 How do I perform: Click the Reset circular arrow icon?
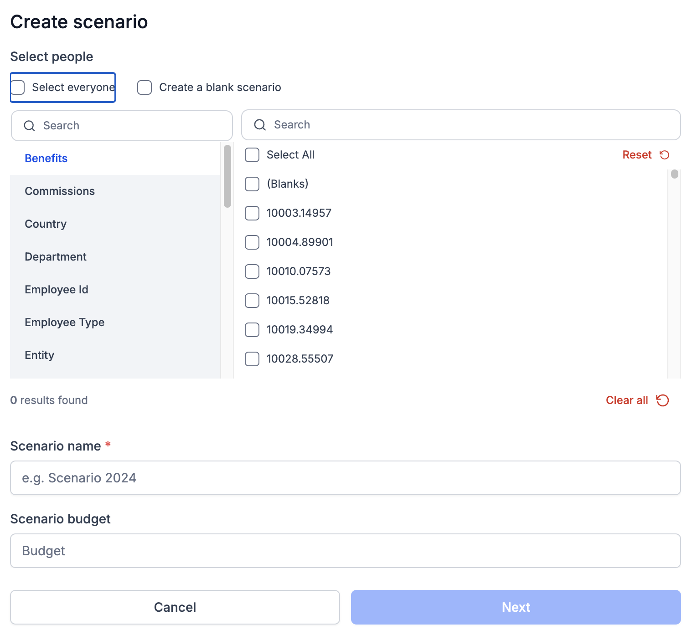pos(665,155)
